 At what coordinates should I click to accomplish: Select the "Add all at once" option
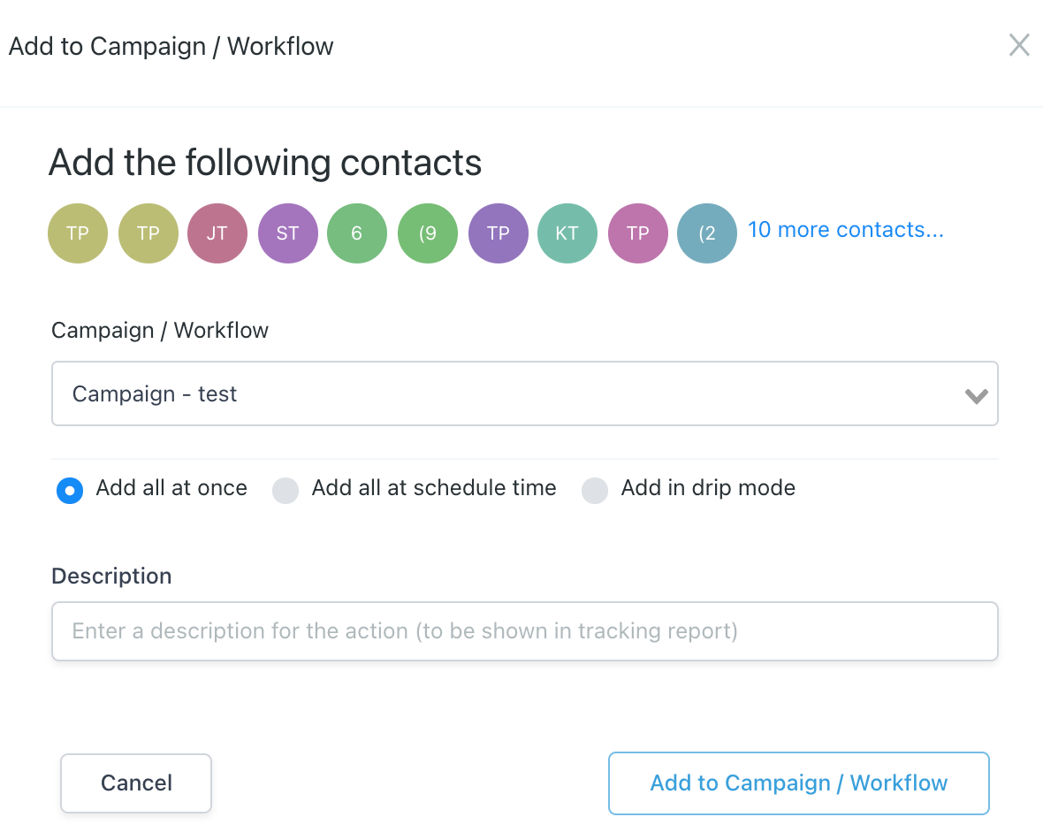pyautogui.click(x=70, y=490)
